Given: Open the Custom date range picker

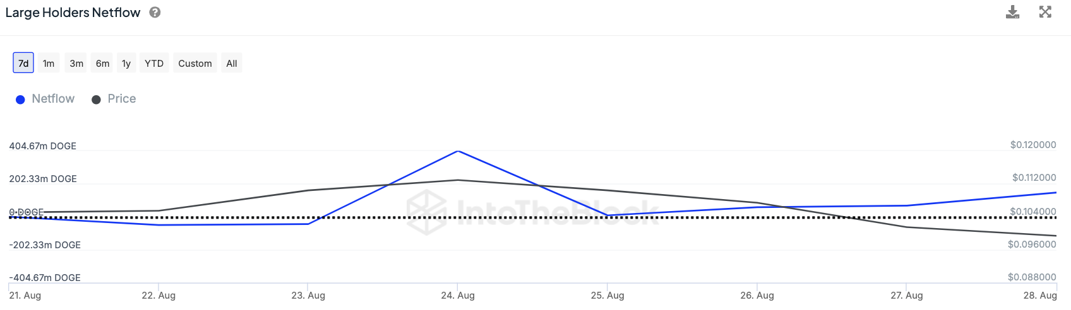Looking at the screenshot, I should point(194,63).
